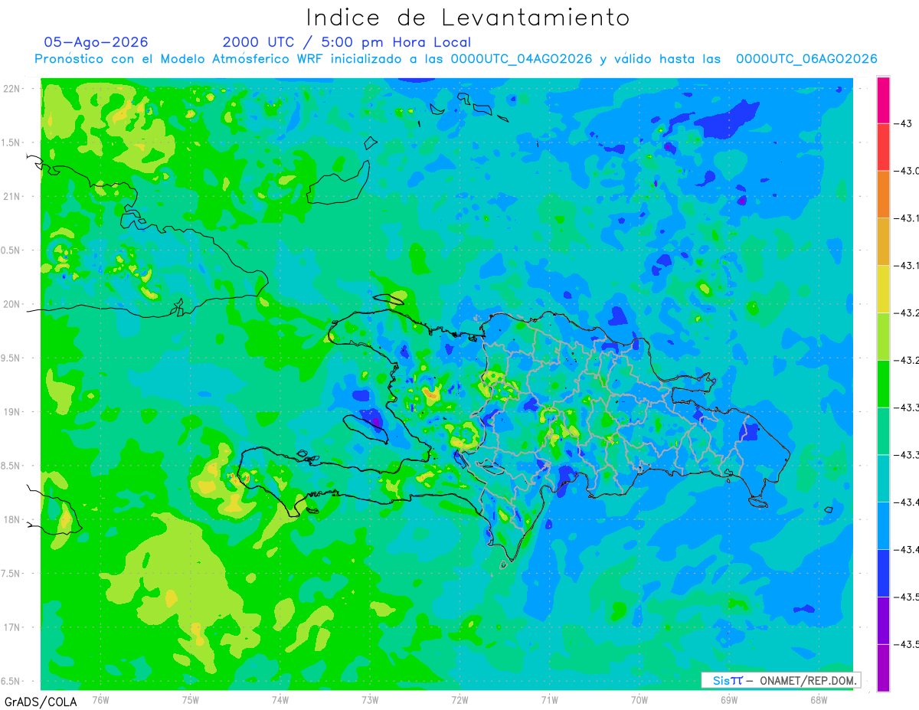Click the '17N' latitude label
The width and height of the screenshot is (919, 710).
click(x=12, y=628)
